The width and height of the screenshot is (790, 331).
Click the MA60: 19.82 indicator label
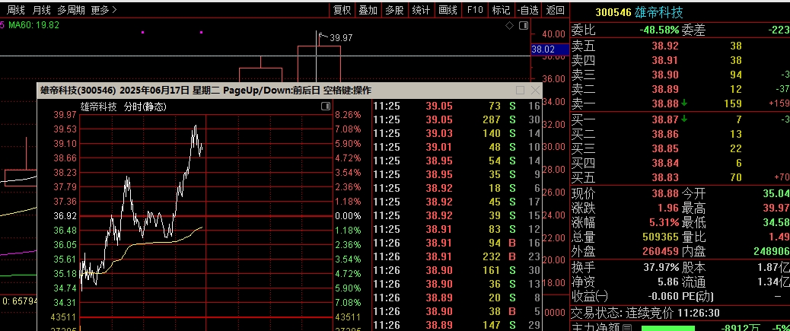pos(33,25)
